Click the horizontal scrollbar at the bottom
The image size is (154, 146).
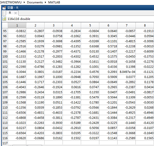pos(27,145)
